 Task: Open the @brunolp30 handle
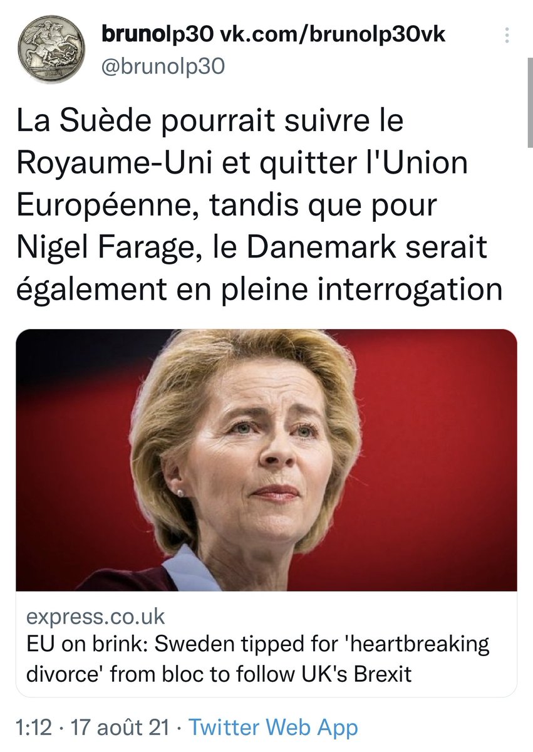click(163, 66)
